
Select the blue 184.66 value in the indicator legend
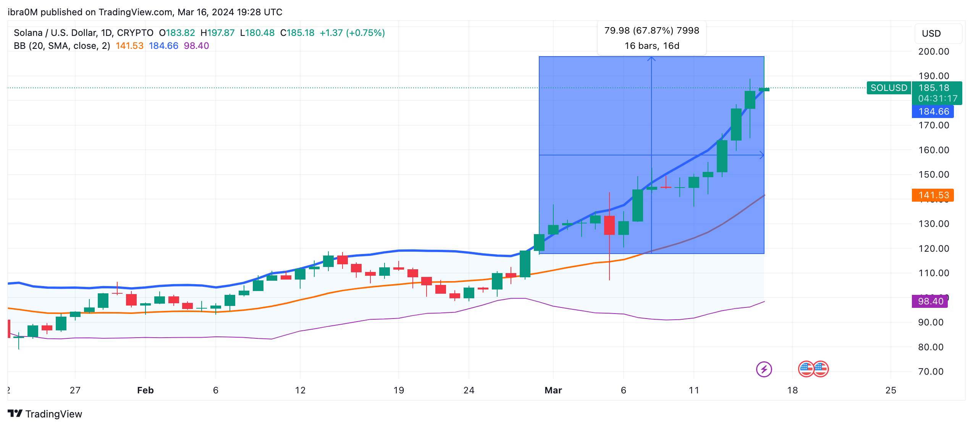tap(163, 45)
